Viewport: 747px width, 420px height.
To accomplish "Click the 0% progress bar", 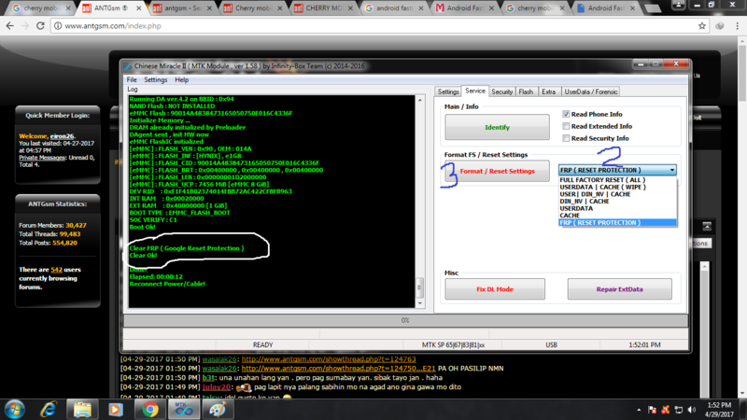I will (406, 320).
